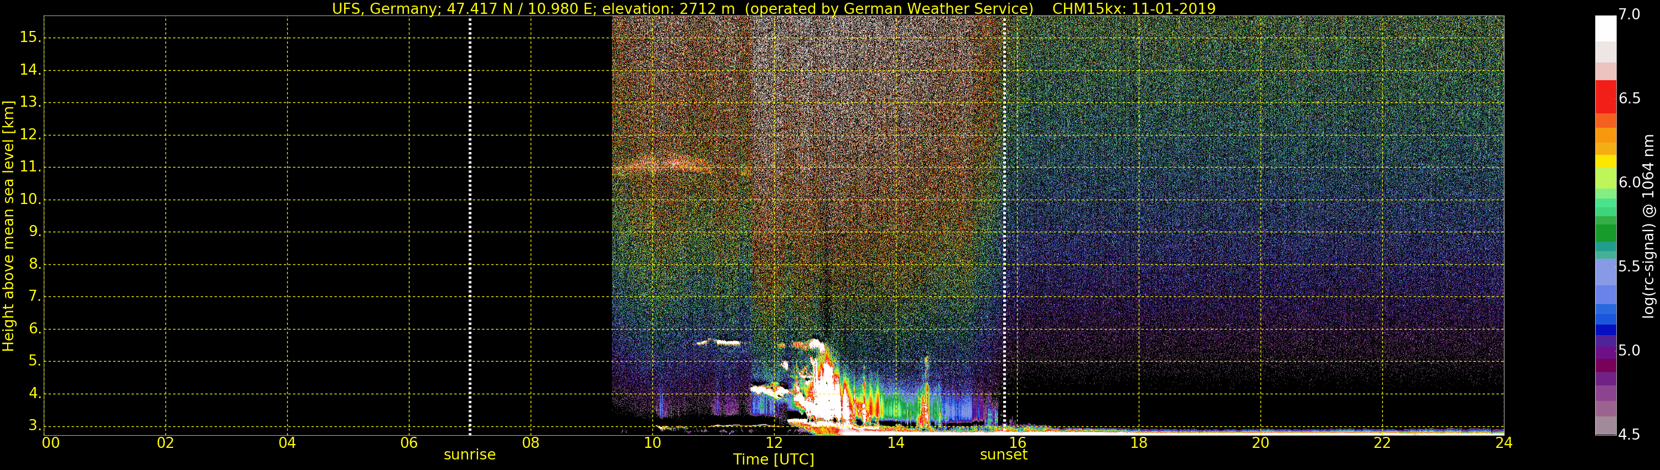The width and height of the screenshot is (1660, 470).
Task: Click the '15.' height axis tick label
Action: click(30, 38)
